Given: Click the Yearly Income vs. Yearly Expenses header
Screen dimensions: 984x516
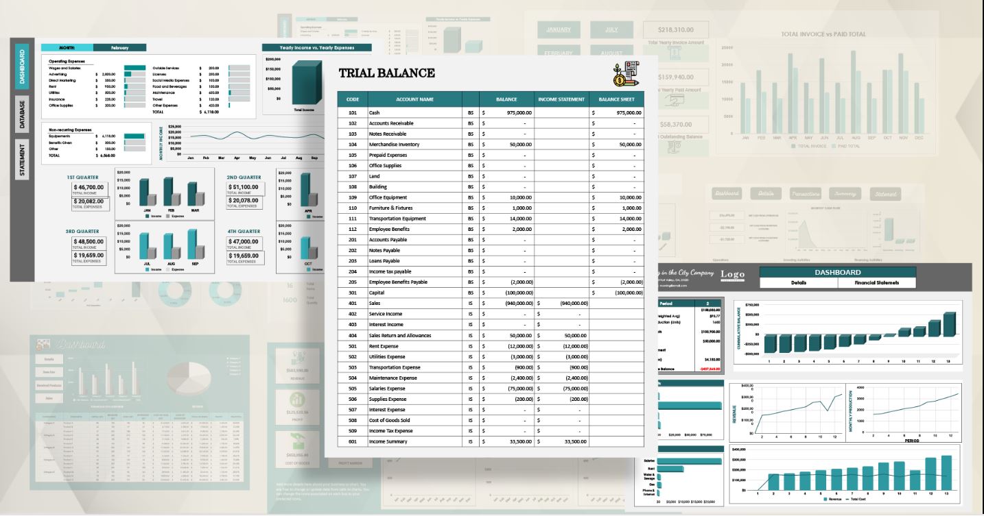Looking at the screenshot, I should pyautogui.click(x=317, y=48).
